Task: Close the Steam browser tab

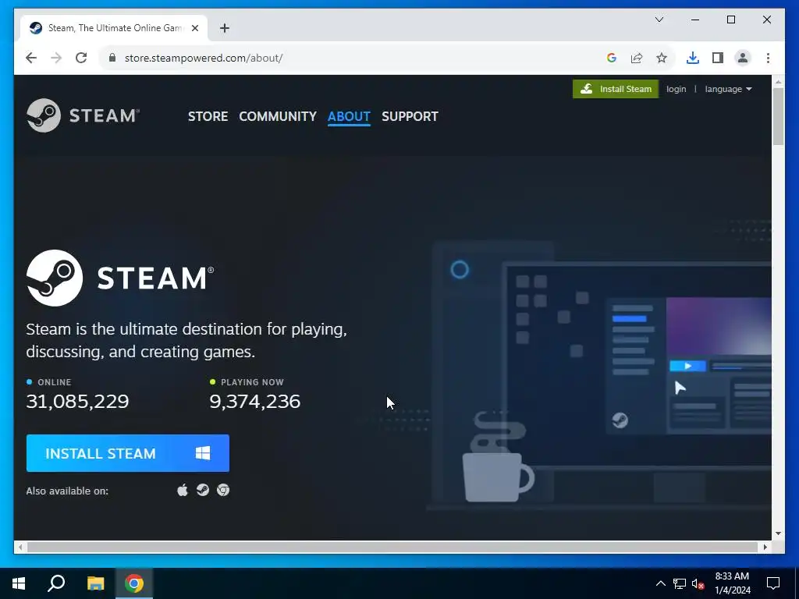Action: [x=194, y=28]
